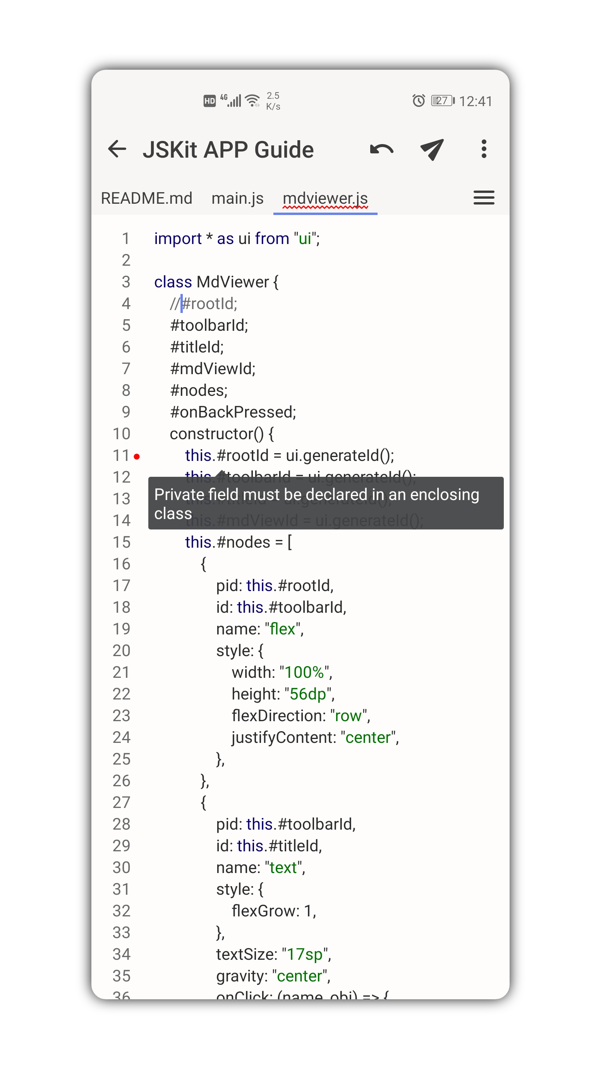The height and width of the screenshot is (1069, 601).
Task: Tap the alarm clock status icon
Action: click(419, 101)
